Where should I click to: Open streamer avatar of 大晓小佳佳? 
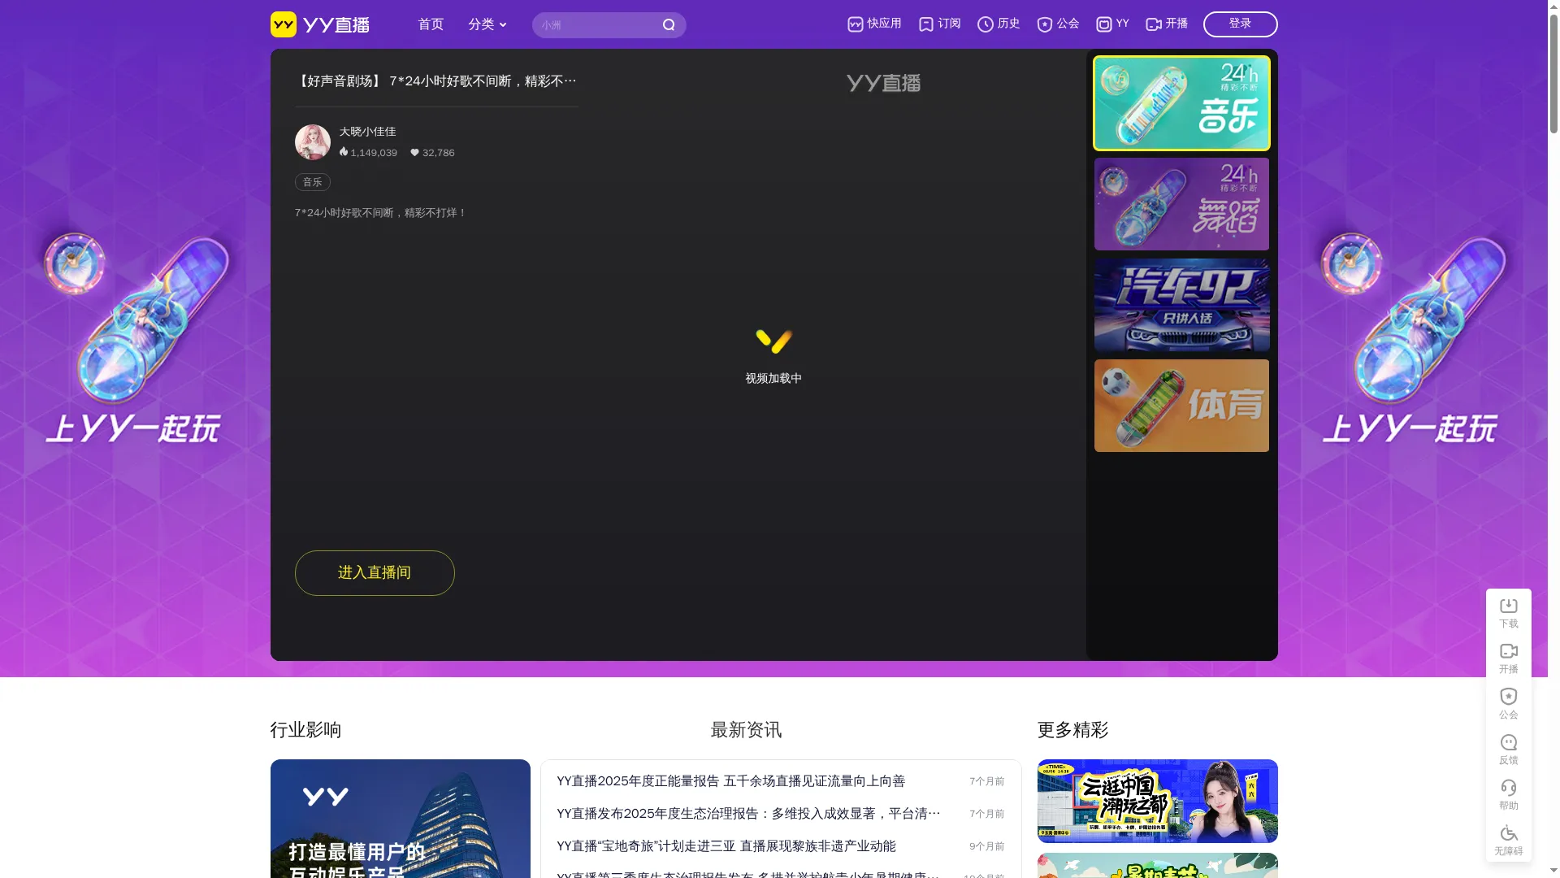(313, 142)
